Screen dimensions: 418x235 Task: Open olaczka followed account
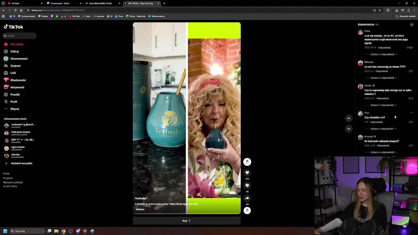[x=20, y=155]
